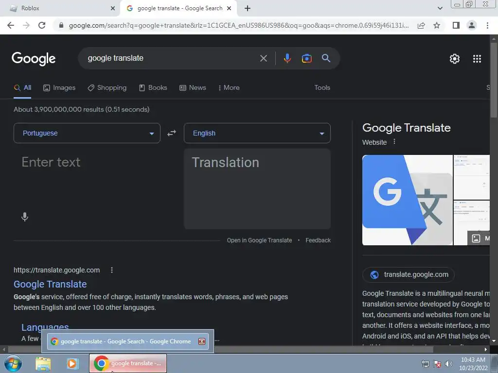This screenshot has height=373, width=498.
Task: Open the network tray icon
Action: pos(425,364)
